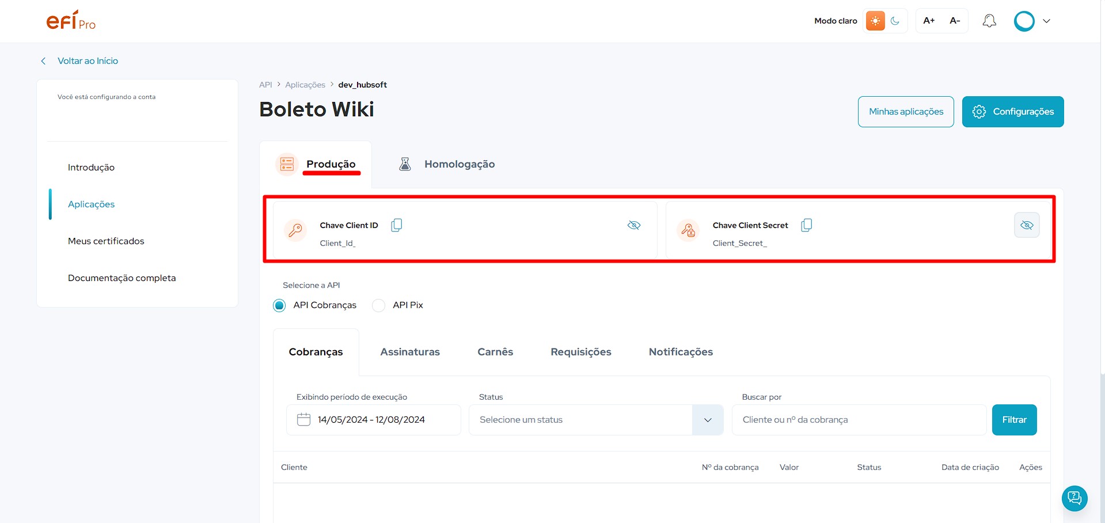The width and height of the screenshot is (1105, 523).
Task: Open Documentação completa in the sidebar
Action: click(x=121, y=278)
